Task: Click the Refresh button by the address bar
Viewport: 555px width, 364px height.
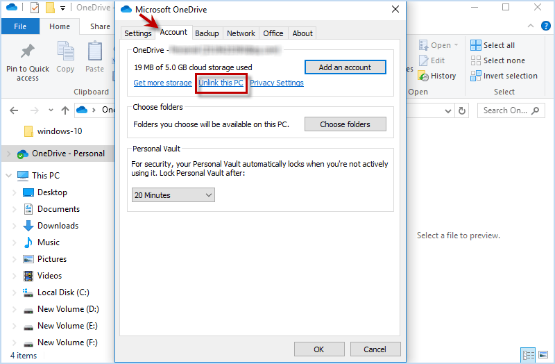Action: coord(462,110)
